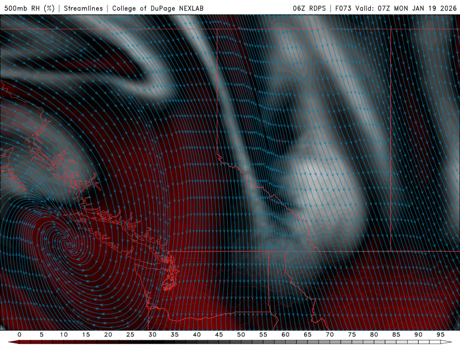Click the '25' label on the color scale
This screenshot has width=460, height=345.
pos(131,335)
